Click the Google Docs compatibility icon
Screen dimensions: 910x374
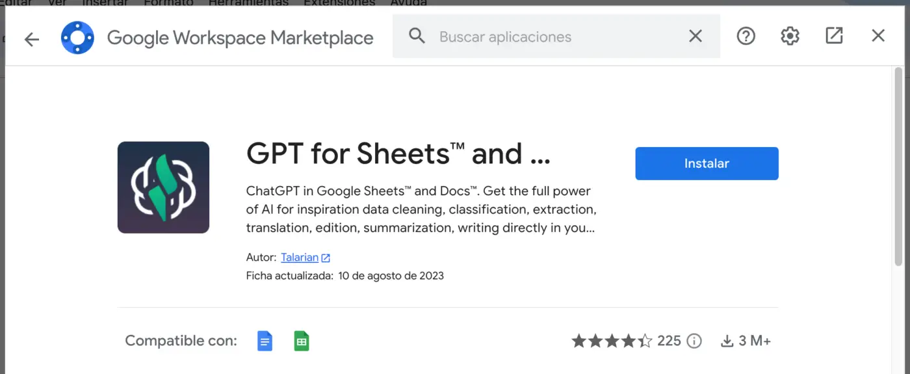click(265, 341)
